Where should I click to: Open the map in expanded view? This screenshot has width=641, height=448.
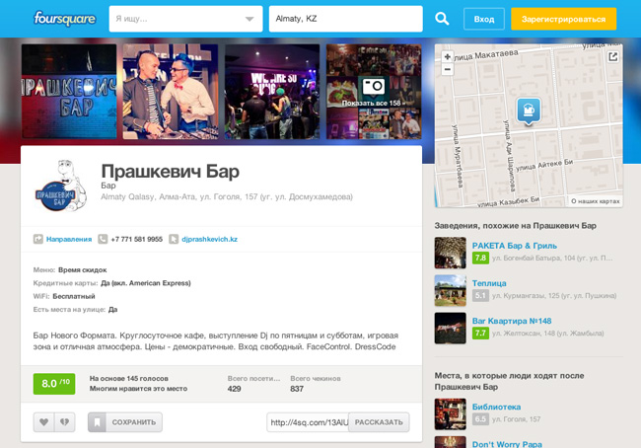(x=612, y=57)
